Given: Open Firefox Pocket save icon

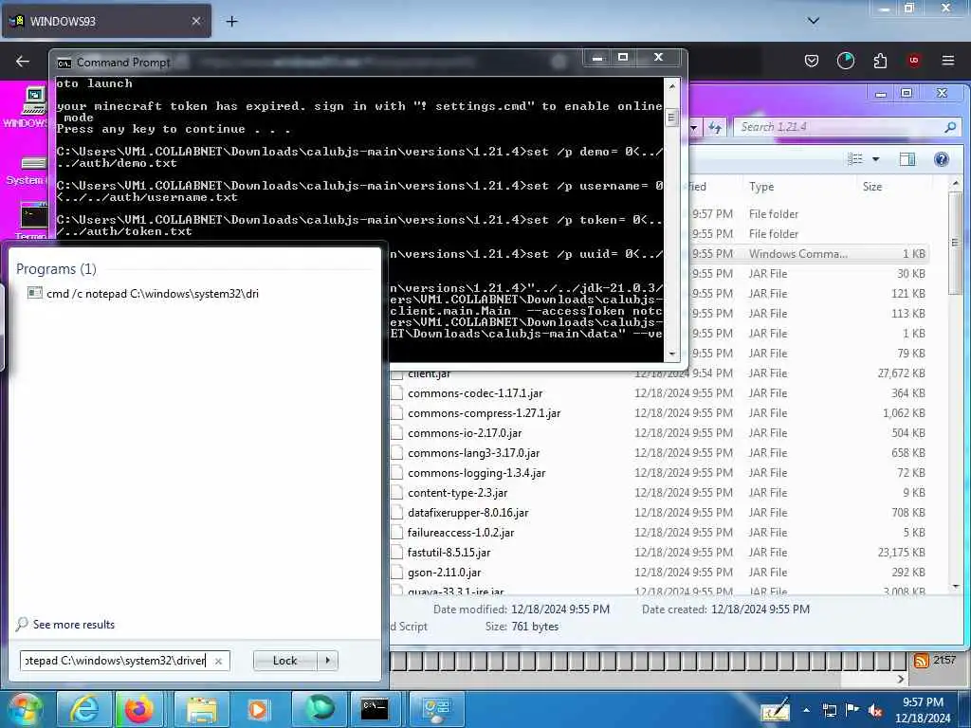Looking at the screenshot, I should 812,61.
